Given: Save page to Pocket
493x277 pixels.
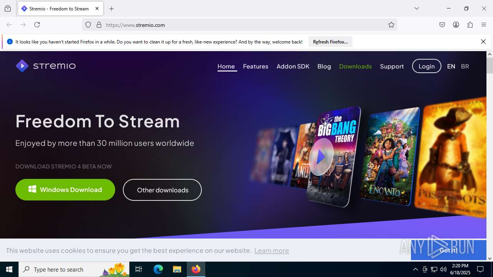Looking at the screenshot, I should click(x=442, y=25).
